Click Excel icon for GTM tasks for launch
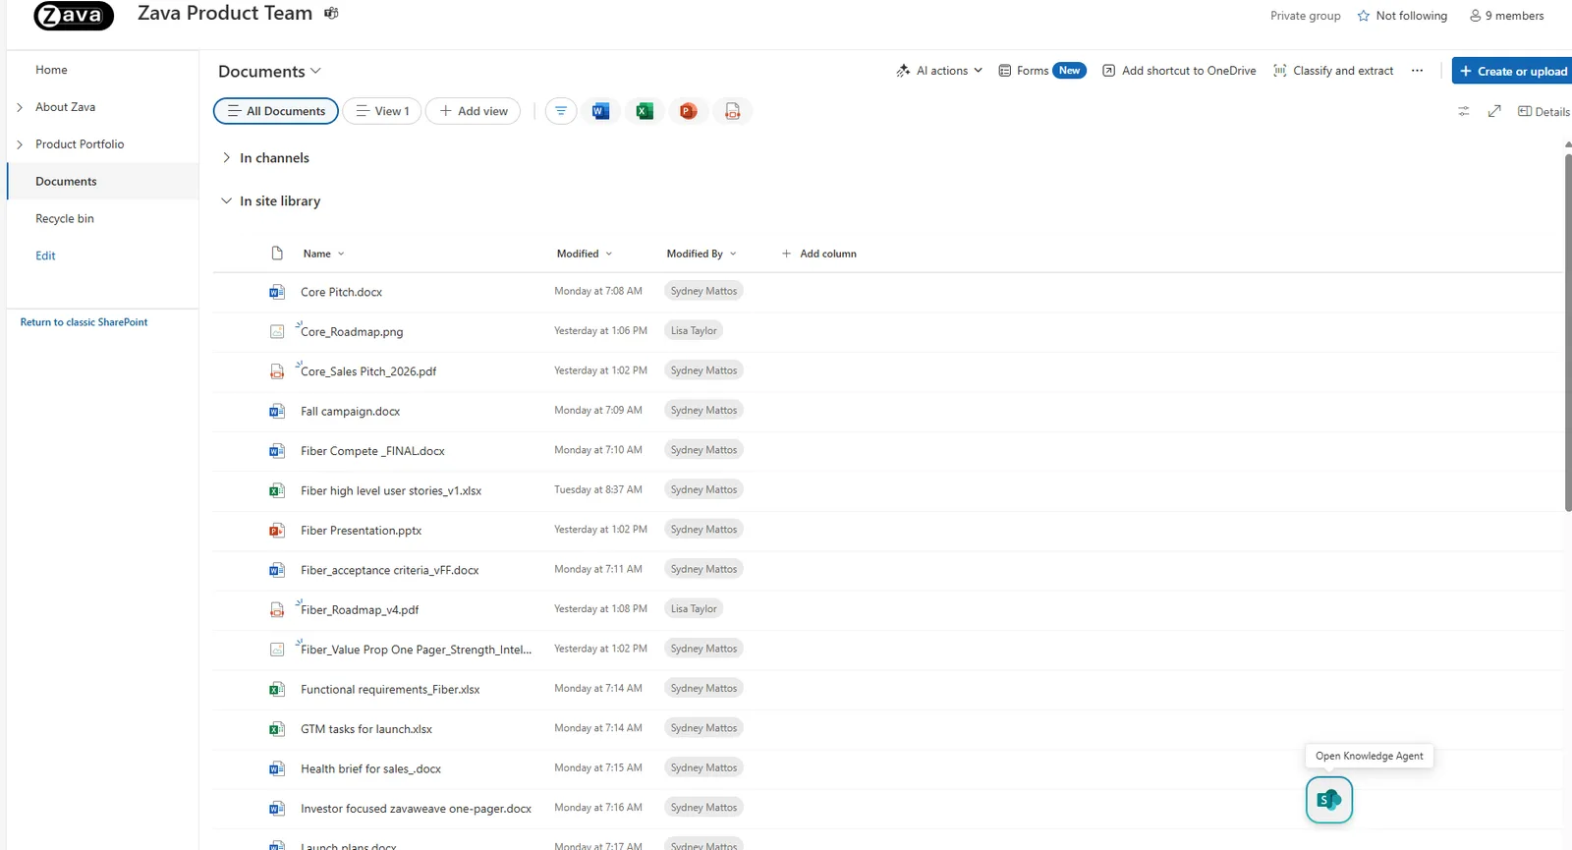 click(x=277, y=729)
